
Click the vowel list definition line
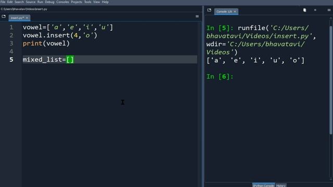click(x=68, y=28)
